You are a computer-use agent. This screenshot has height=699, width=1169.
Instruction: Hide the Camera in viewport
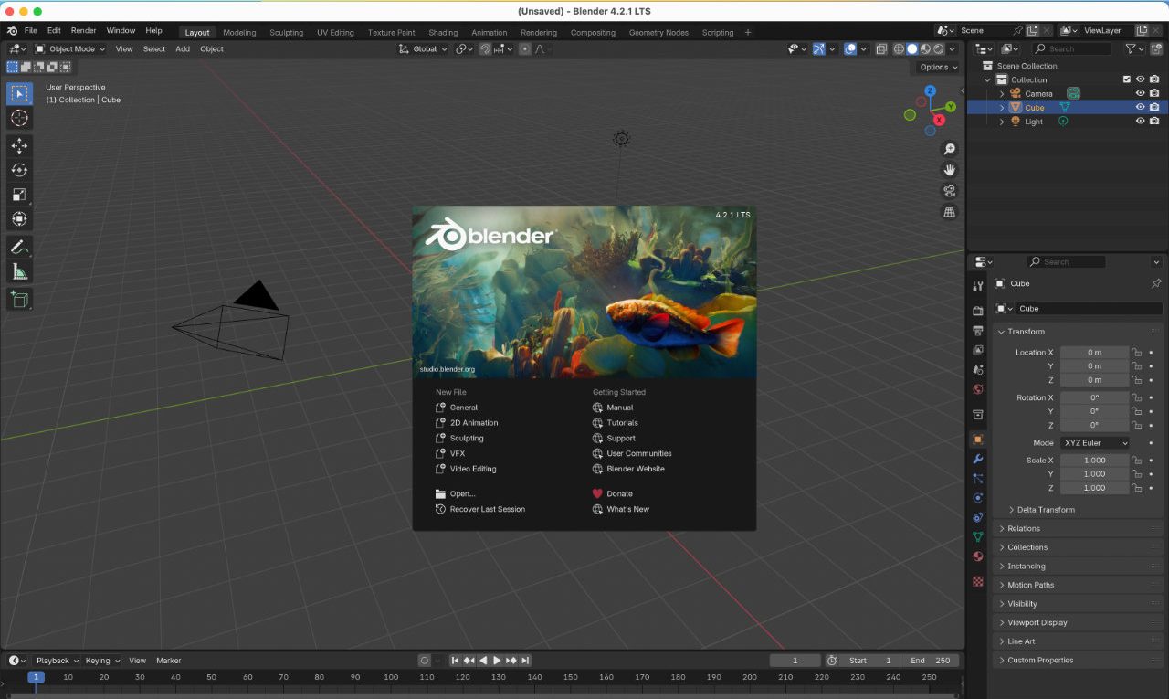tap(1140, 93)
